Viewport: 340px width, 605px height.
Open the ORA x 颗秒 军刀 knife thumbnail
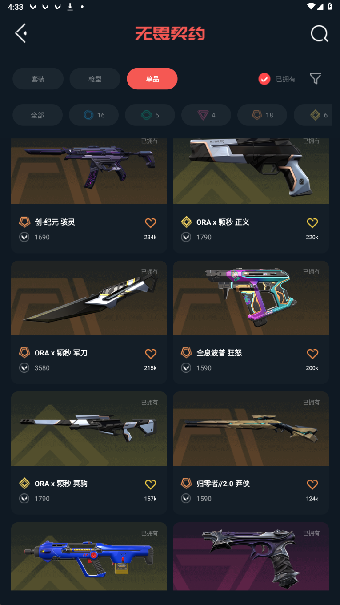click(89, 298)
